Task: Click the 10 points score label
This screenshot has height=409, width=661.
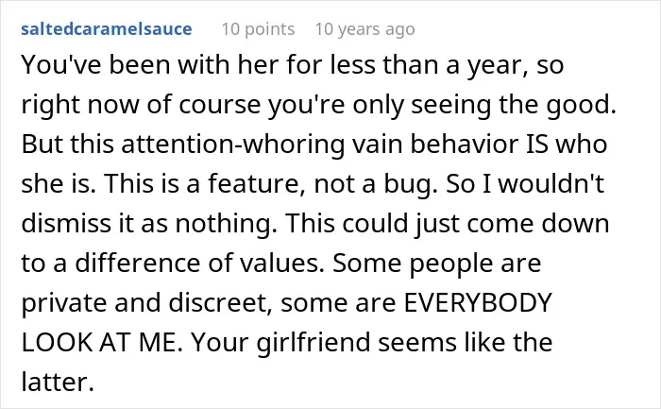Action: 258,29
